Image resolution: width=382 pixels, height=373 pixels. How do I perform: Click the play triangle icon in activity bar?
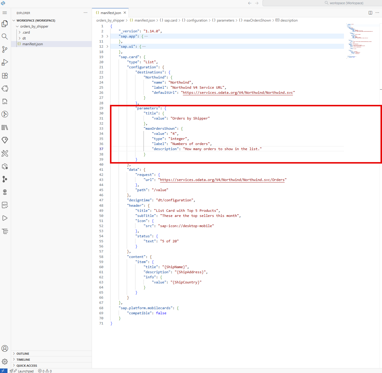[5, 218]
